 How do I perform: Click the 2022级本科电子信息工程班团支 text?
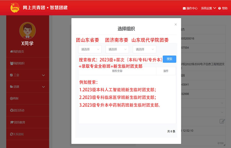[205, 64]
